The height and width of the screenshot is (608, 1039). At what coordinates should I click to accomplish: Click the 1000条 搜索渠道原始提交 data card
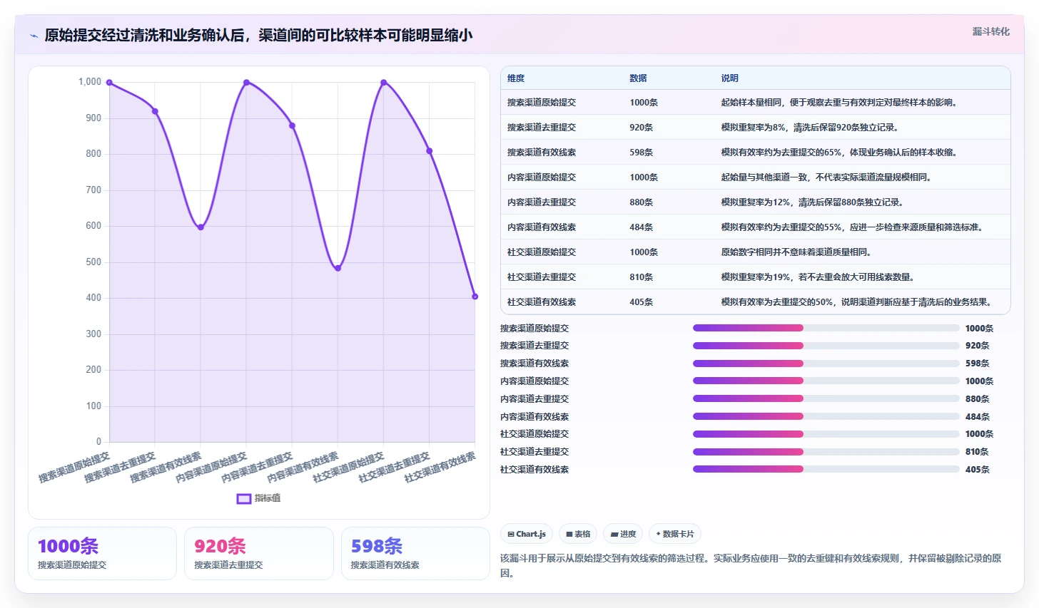(x=102, y=553)
